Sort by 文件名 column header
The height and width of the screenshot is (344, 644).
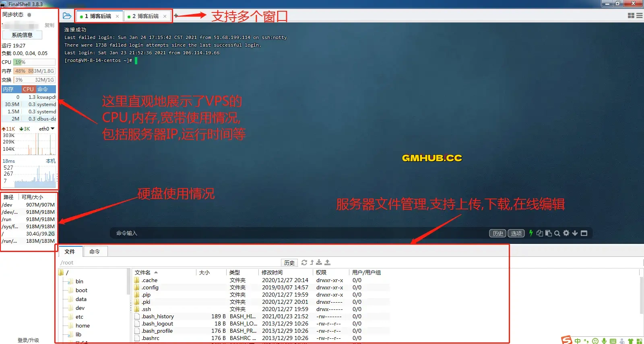click(164, 272)
